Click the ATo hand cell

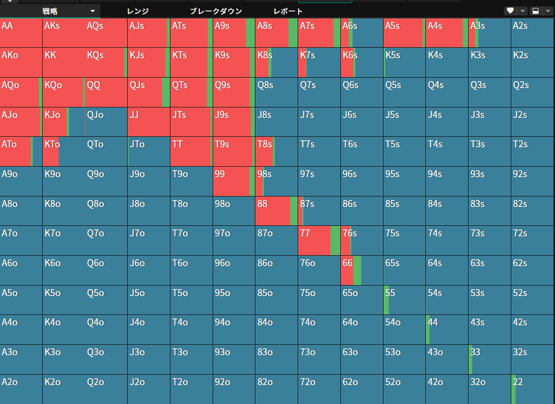pyautogui.click(x=21, y=152)
